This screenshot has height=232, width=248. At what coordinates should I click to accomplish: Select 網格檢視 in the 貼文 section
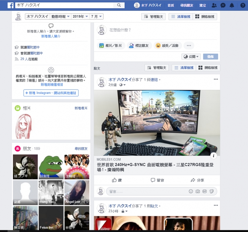[208, 68]
